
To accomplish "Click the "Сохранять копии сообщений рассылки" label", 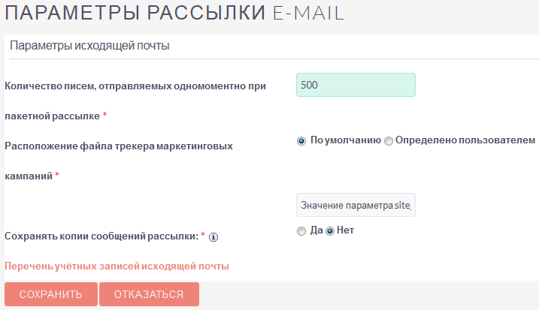I will coord(101,236).
